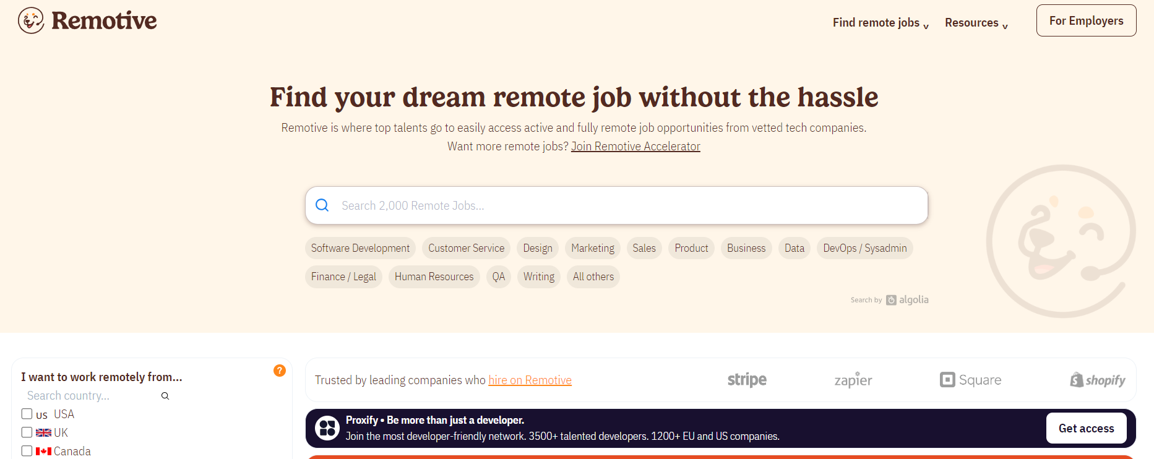The height and width of the screenshot is (459, 1154).
Task: Select the Writing category chip
Action: [539, 277]
